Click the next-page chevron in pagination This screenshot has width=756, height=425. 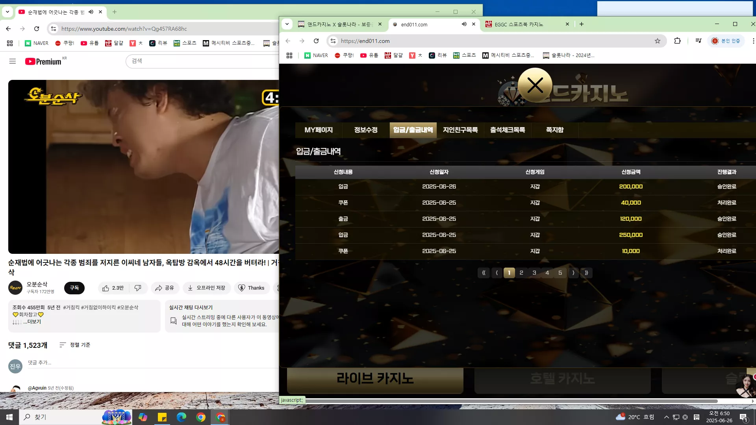[x=573, y=273]
